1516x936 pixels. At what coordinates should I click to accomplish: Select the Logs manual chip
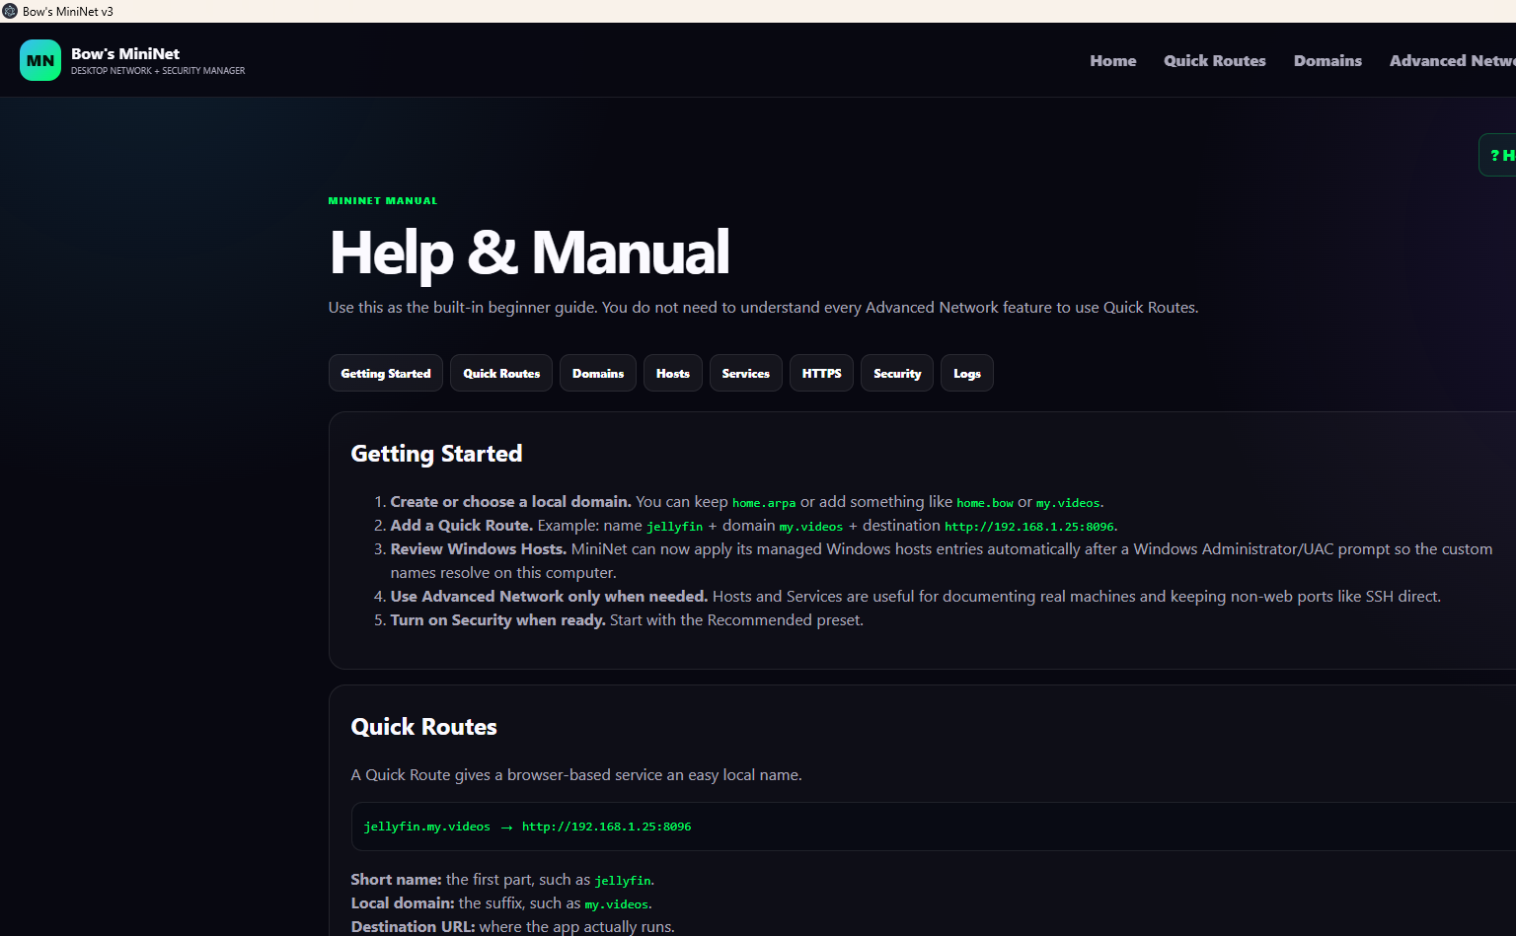click(967, 373)
